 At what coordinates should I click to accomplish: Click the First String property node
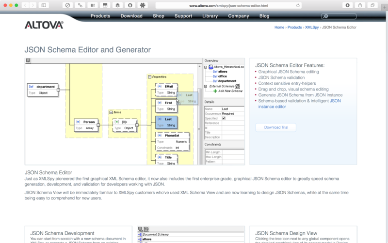(x=166, y=106)
